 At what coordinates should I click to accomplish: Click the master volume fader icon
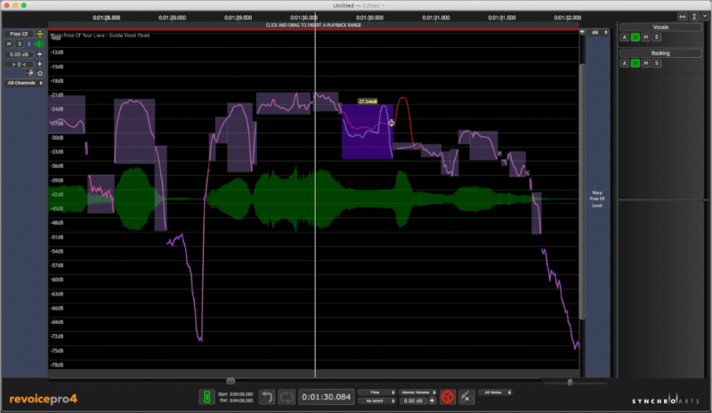pyautogui.click(x=432, y=401)
